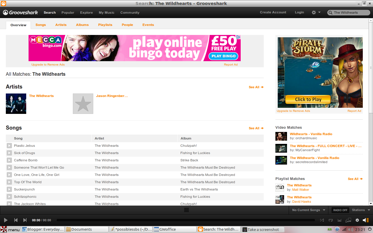Switch to the People tab
Screen dimensions: 373x233
[127, 25]
